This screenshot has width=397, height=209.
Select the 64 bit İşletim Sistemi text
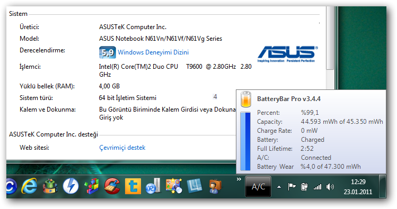[128, 98]
